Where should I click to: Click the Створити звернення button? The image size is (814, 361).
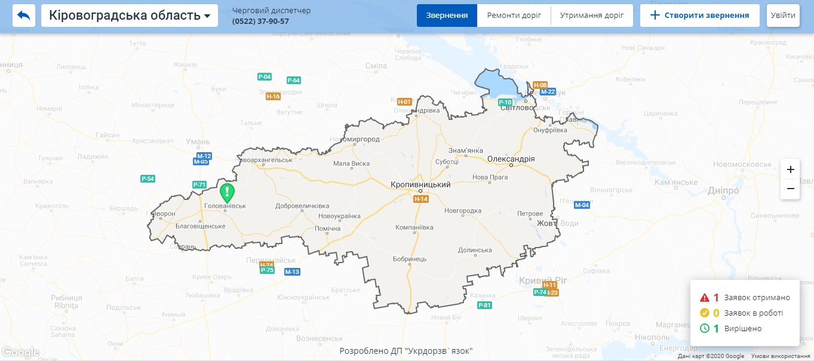pos(700,16)
